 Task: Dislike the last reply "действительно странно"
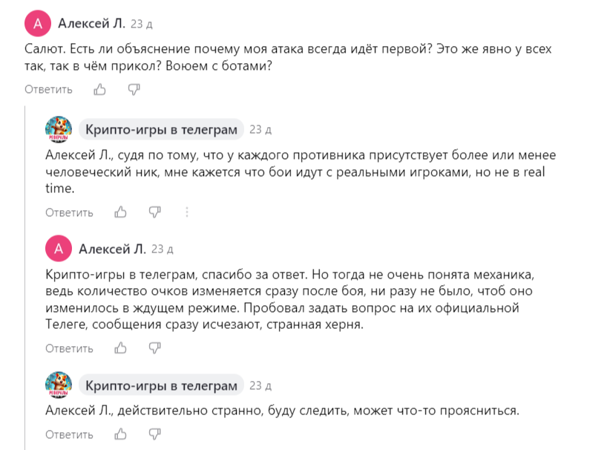(154, 434)
